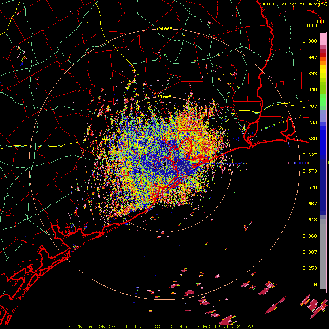Click the 1.000 scale value
Image resolution: width=329 pixels, height=329 pixels.
pos(310,41)
